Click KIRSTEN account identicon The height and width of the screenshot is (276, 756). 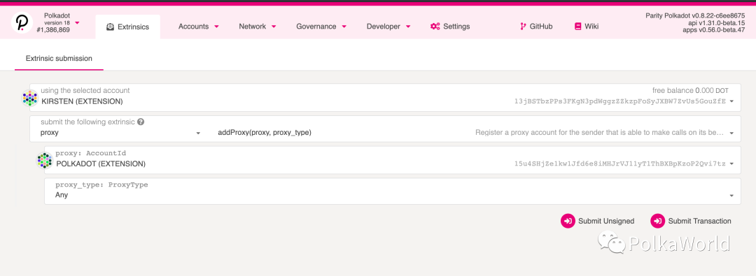(30, 98)
